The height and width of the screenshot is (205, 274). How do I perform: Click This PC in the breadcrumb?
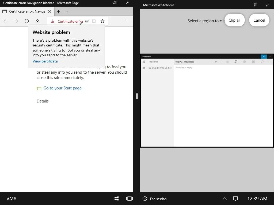178,62
